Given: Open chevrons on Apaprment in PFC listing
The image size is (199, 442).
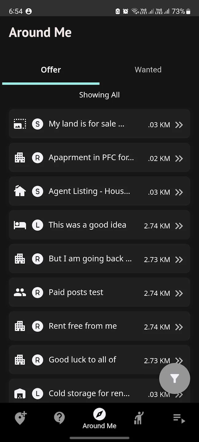Looking at the screenshot, I should (179, 158).
